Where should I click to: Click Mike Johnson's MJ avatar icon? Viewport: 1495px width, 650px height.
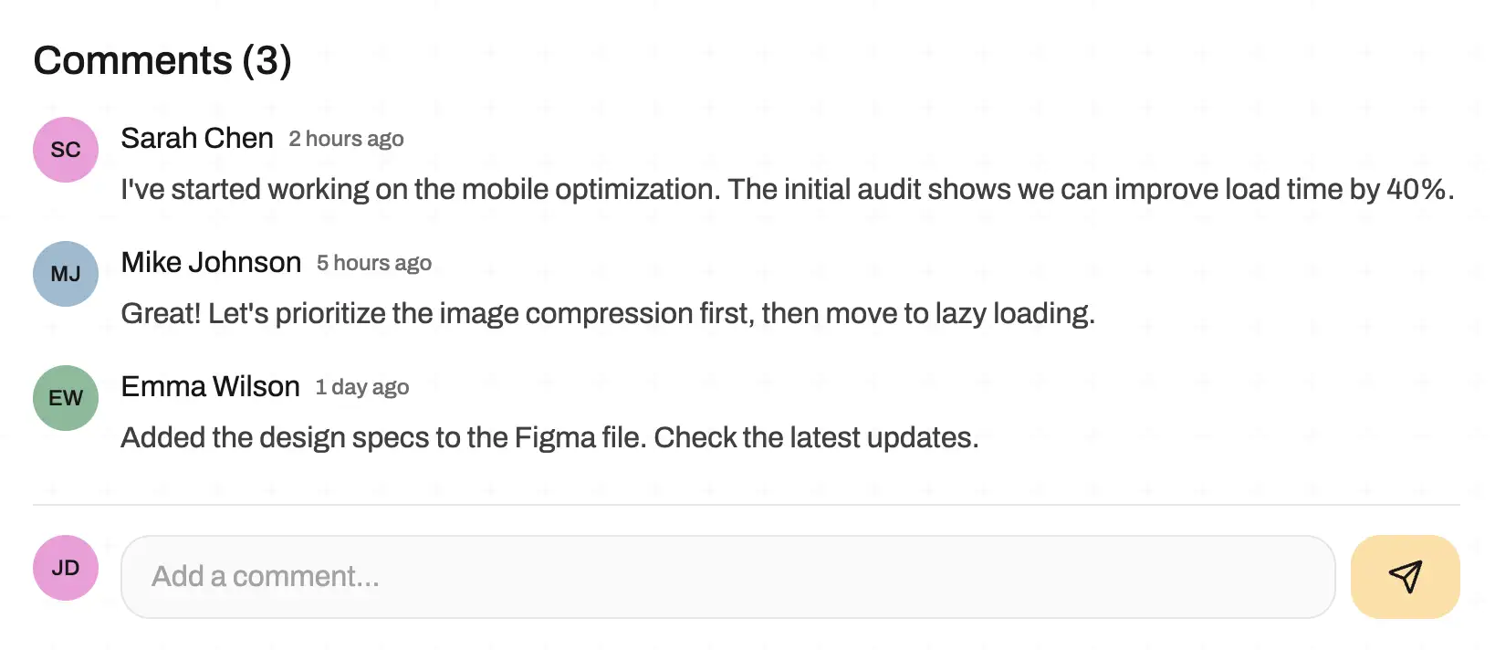pyautogui.click(x=65, y=273)
